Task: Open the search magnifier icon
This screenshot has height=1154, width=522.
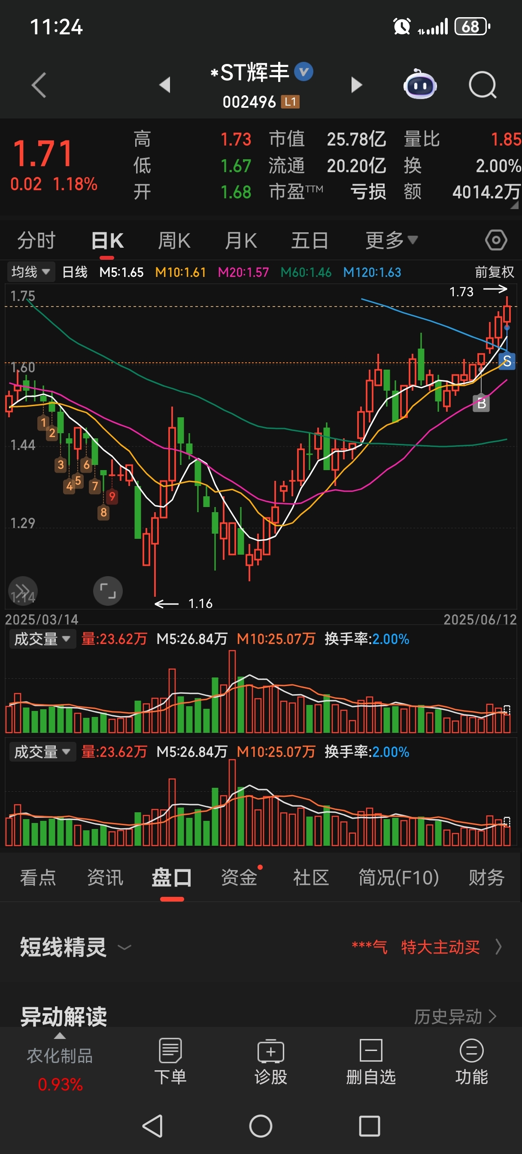Action: 483,85
